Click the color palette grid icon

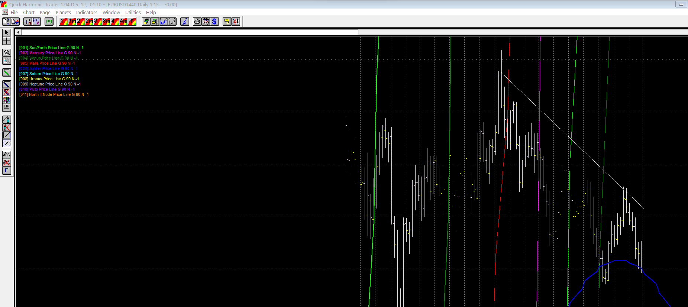click(7, 100)
